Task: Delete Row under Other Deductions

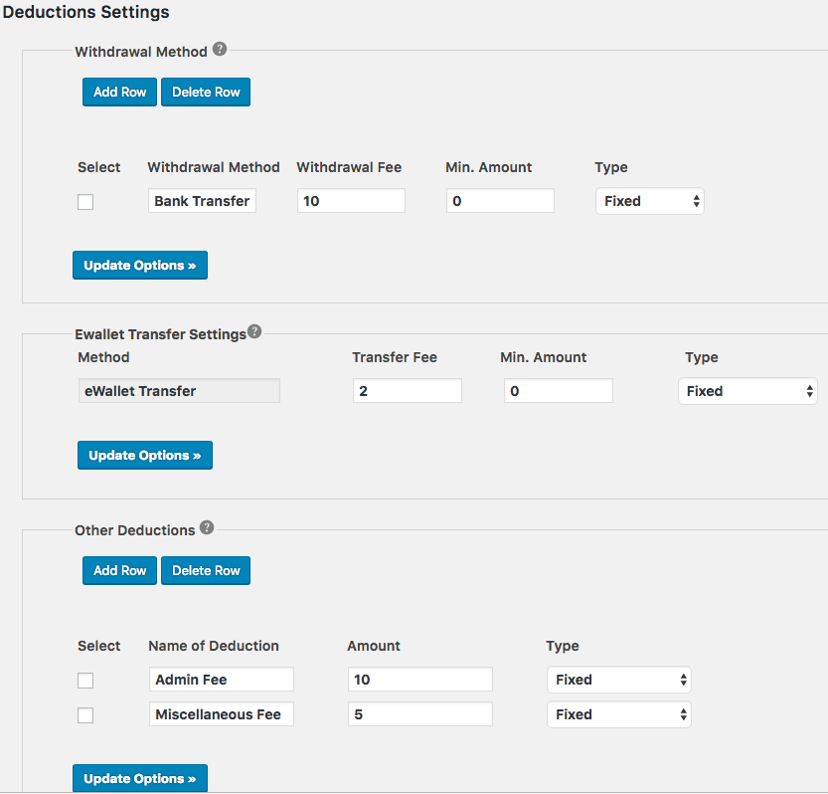Action: point(206,570)
